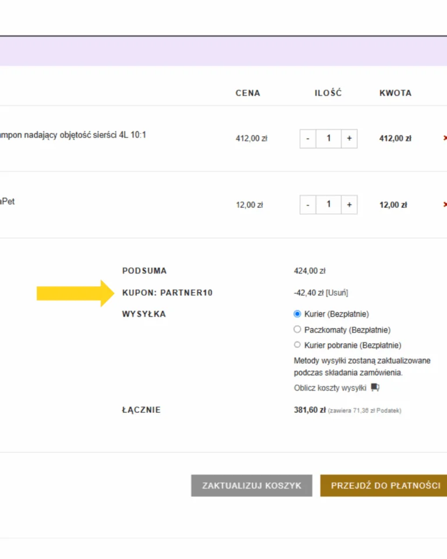Click the tax note zawiera 71,36 zł Podatek
The height and width of the screenshot is (559, 447).
click(365, 411)
